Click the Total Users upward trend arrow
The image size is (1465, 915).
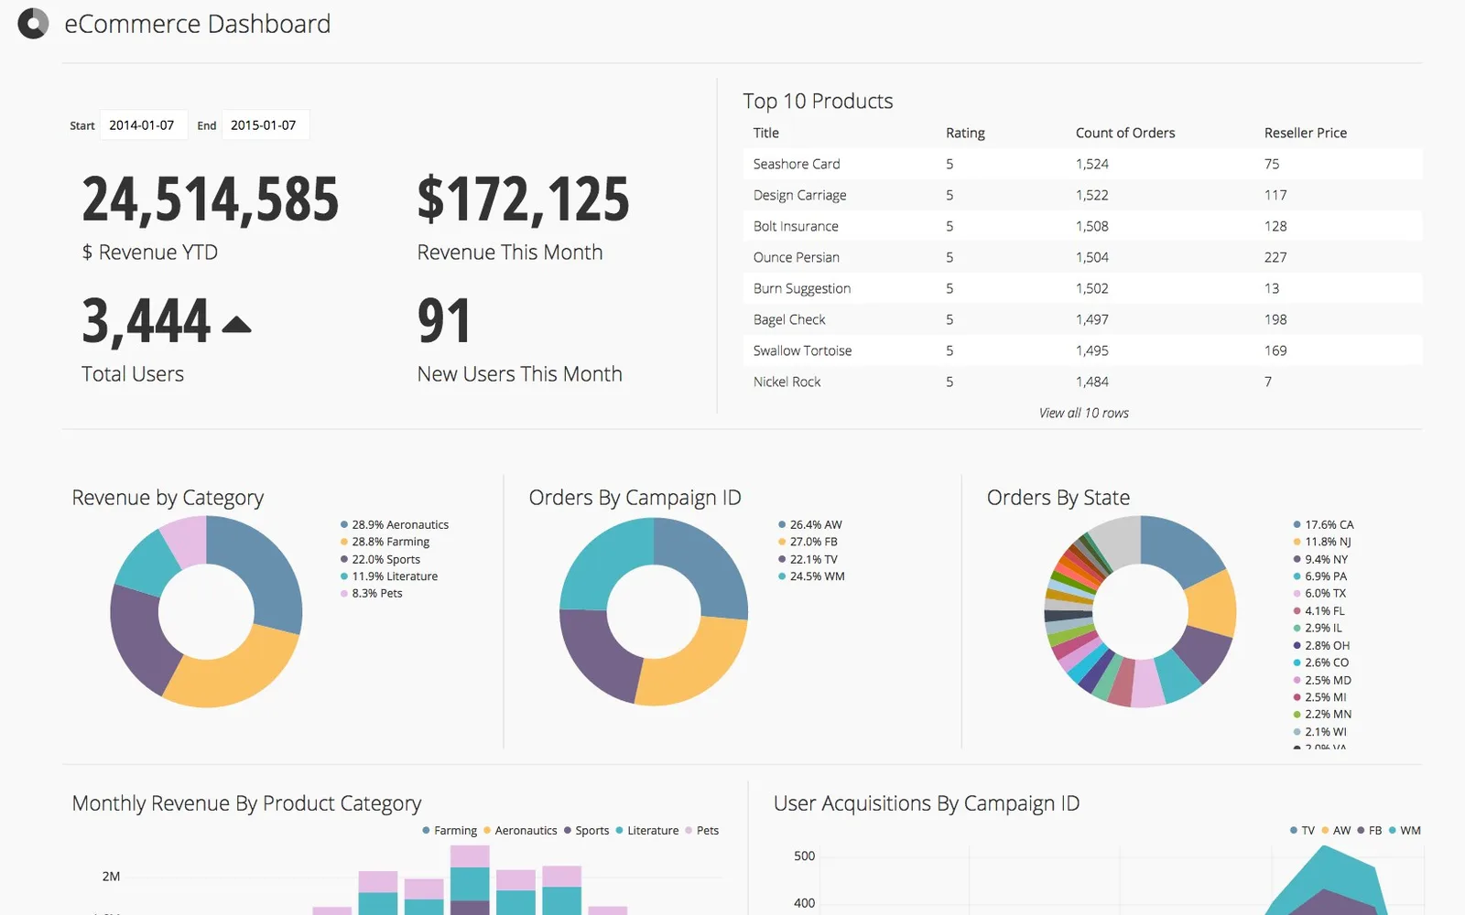tap(236, 324)
